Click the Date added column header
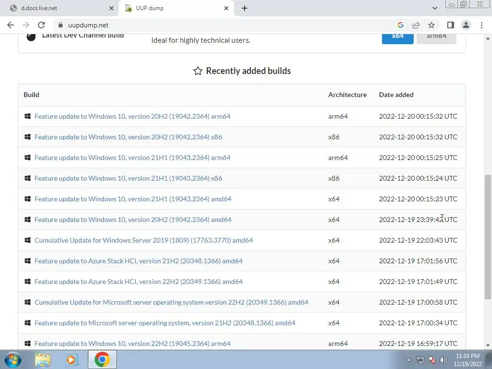 (396, 95)
